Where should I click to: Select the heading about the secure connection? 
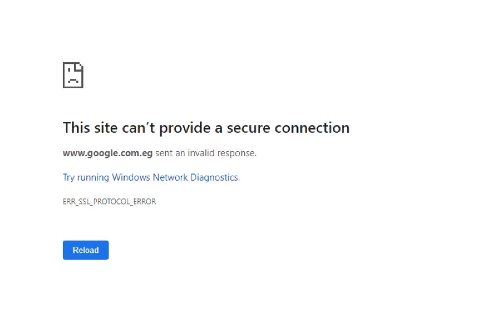coord(206,128)
